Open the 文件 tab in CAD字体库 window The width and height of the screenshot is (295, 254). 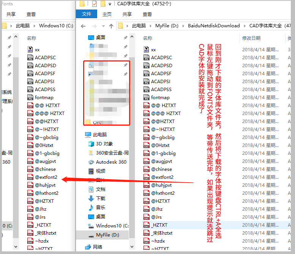point(86,14)
